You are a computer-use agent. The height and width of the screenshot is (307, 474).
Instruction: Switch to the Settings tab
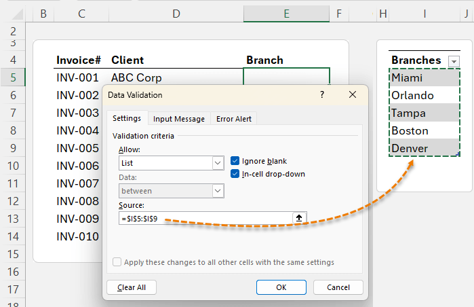pyautogui.click(x=127, y=118)
